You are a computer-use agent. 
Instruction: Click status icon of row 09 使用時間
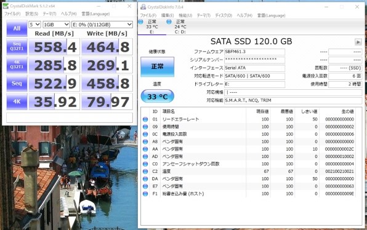click(145, 127)
